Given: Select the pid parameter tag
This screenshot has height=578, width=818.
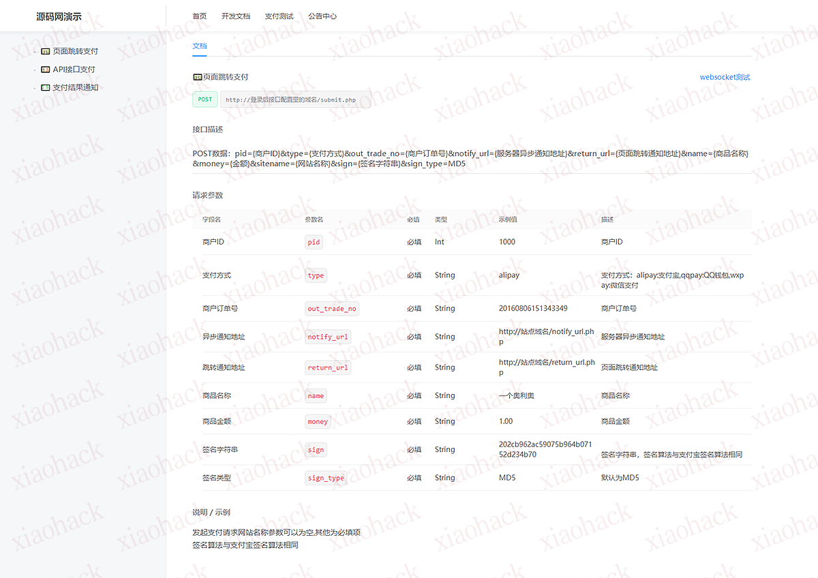Looking at the screenshot, I should [x=314, y=242].
